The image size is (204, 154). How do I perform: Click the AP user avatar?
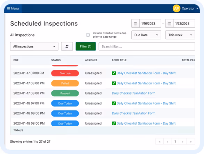[x=176, y=8]
